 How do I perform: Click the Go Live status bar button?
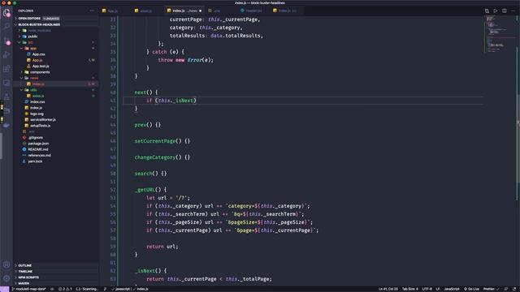click(x=471, y=289)
